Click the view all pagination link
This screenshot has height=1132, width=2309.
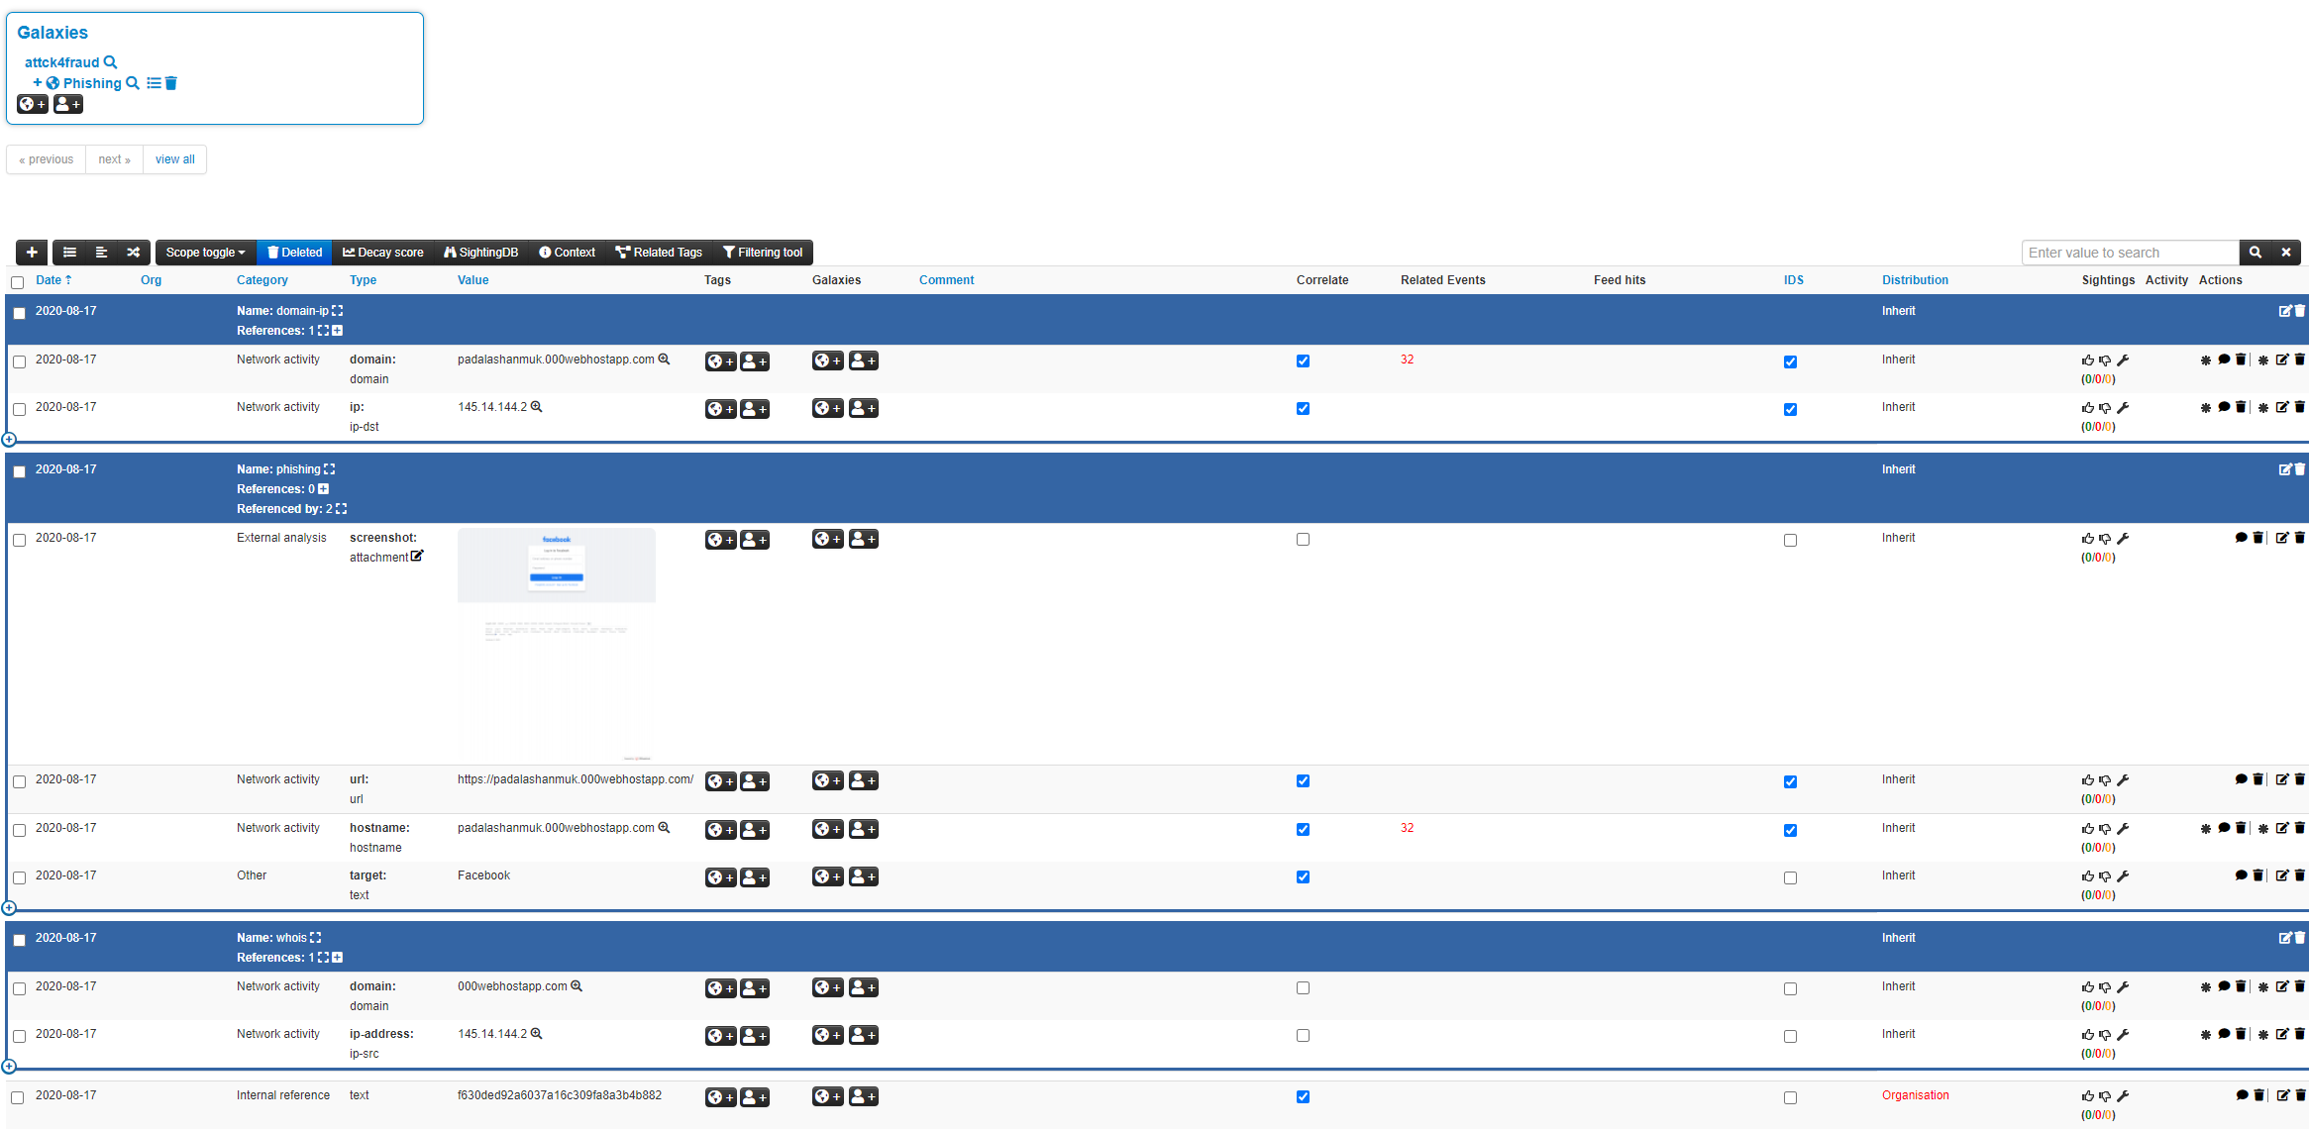coord(174,159)
